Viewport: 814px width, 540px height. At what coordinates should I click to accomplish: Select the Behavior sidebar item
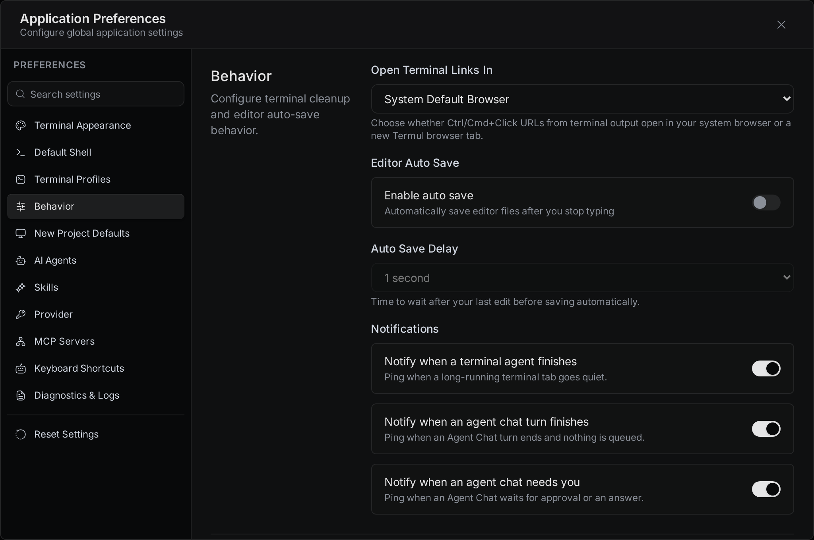96,206
